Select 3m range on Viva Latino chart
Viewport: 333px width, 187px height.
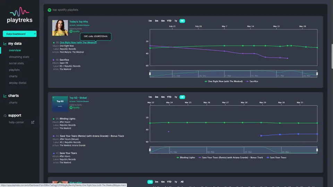coord(156,182)
